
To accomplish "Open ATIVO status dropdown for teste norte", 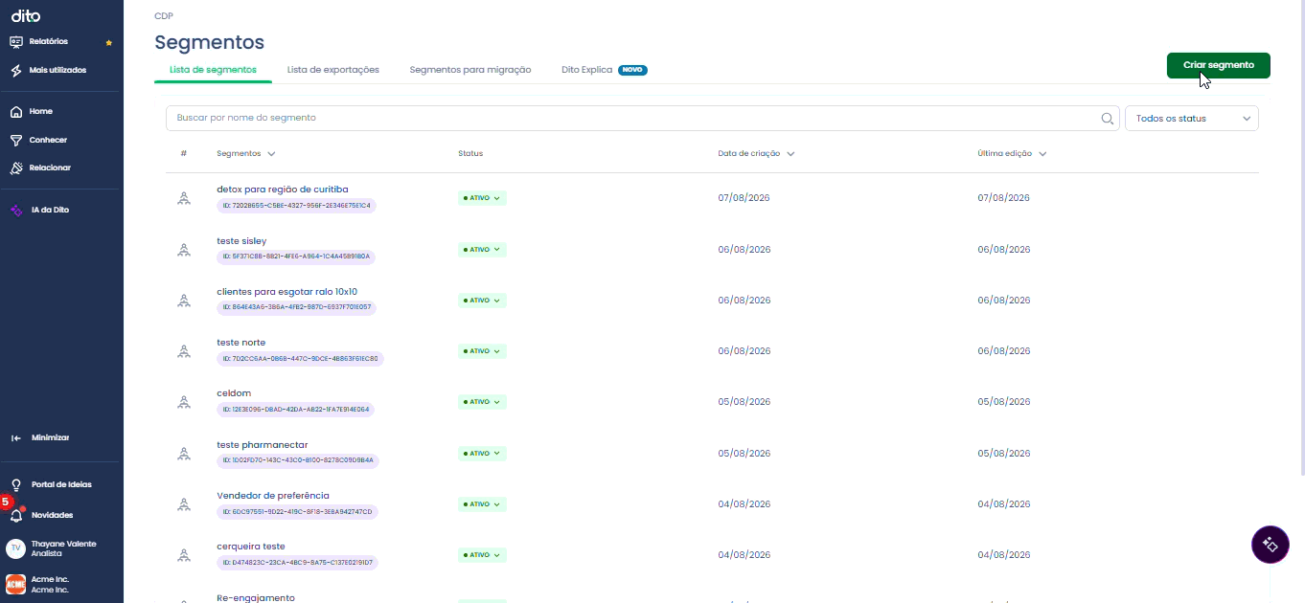I will click(482, 351).
